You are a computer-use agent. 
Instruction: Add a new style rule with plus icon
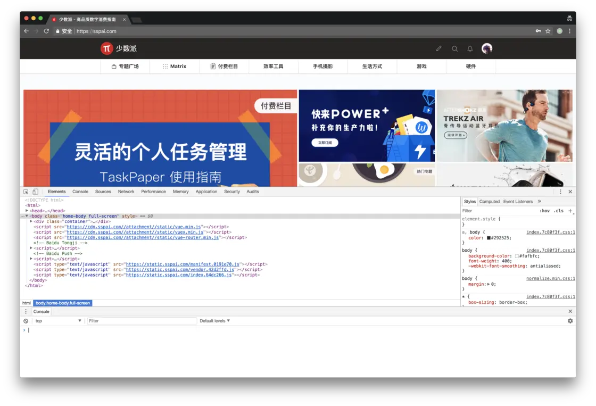point(570,211)
